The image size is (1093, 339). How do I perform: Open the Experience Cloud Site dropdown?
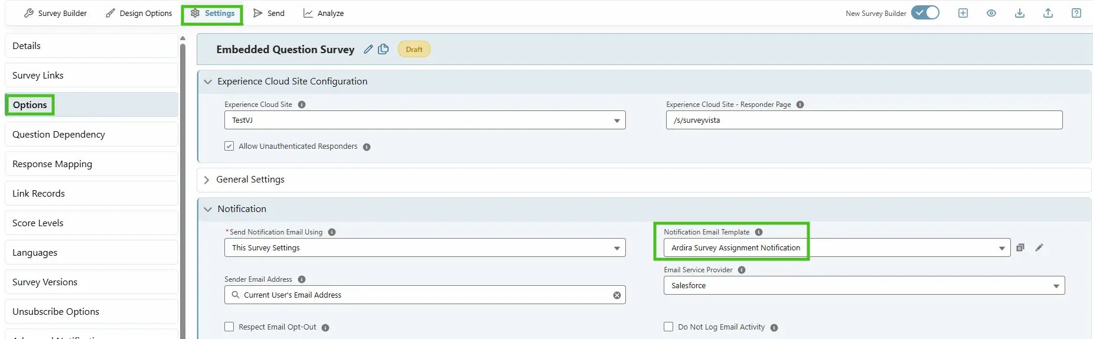pyautogui.click(x=425, y=120)
